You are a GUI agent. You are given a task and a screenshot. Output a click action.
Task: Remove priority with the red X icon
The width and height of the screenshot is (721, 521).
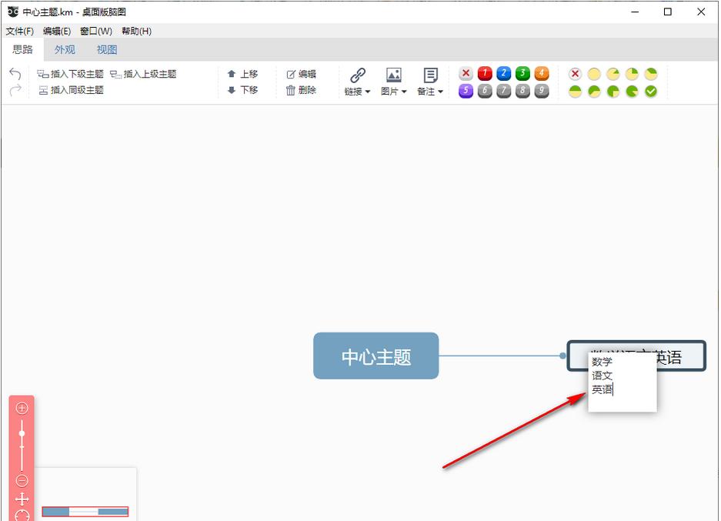point(466,74)
